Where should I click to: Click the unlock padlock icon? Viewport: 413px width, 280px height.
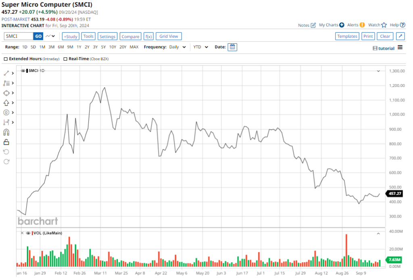(x=6, y=142)
